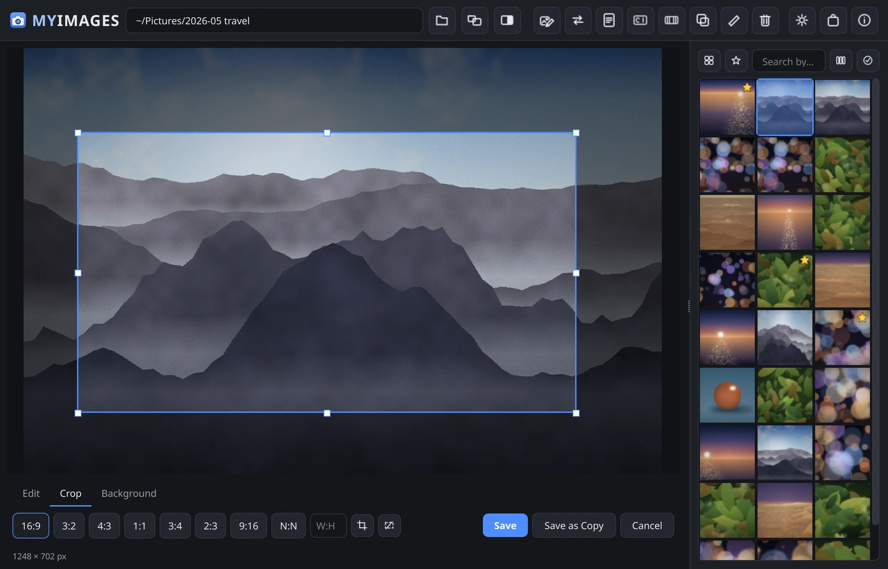Viewport: 888px width, 569px height.
Task: Click the gallery vertical scrollbar
Action: [x=875, y=303]
